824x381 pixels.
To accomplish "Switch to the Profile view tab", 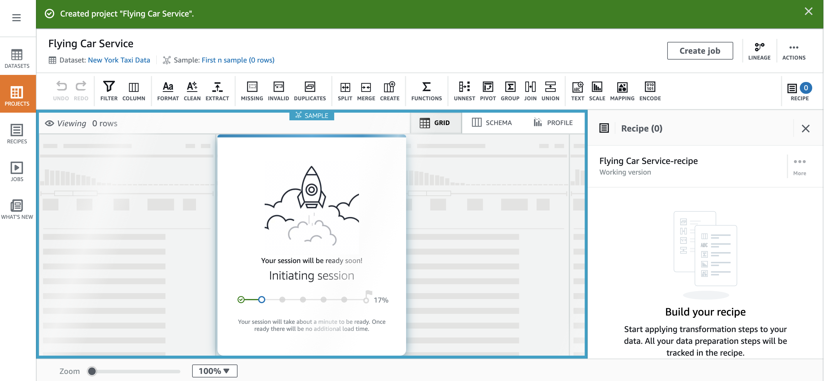I will 553,123.
